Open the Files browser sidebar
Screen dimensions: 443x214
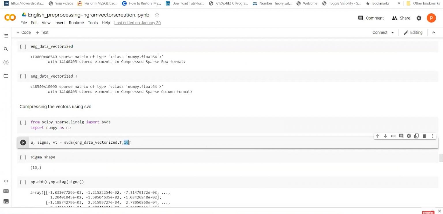6,76
